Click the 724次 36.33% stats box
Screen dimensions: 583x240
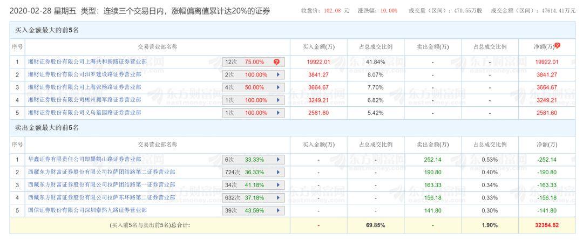tap(253, 173)
